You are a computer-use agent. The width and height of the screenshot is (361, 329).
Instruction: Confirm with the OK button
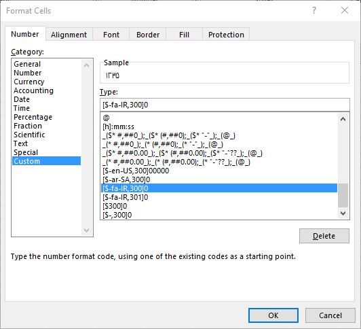point(273,315)
